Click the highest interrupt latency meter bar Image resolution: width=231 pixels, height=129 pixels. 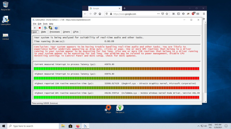click(x=116, y=78)
